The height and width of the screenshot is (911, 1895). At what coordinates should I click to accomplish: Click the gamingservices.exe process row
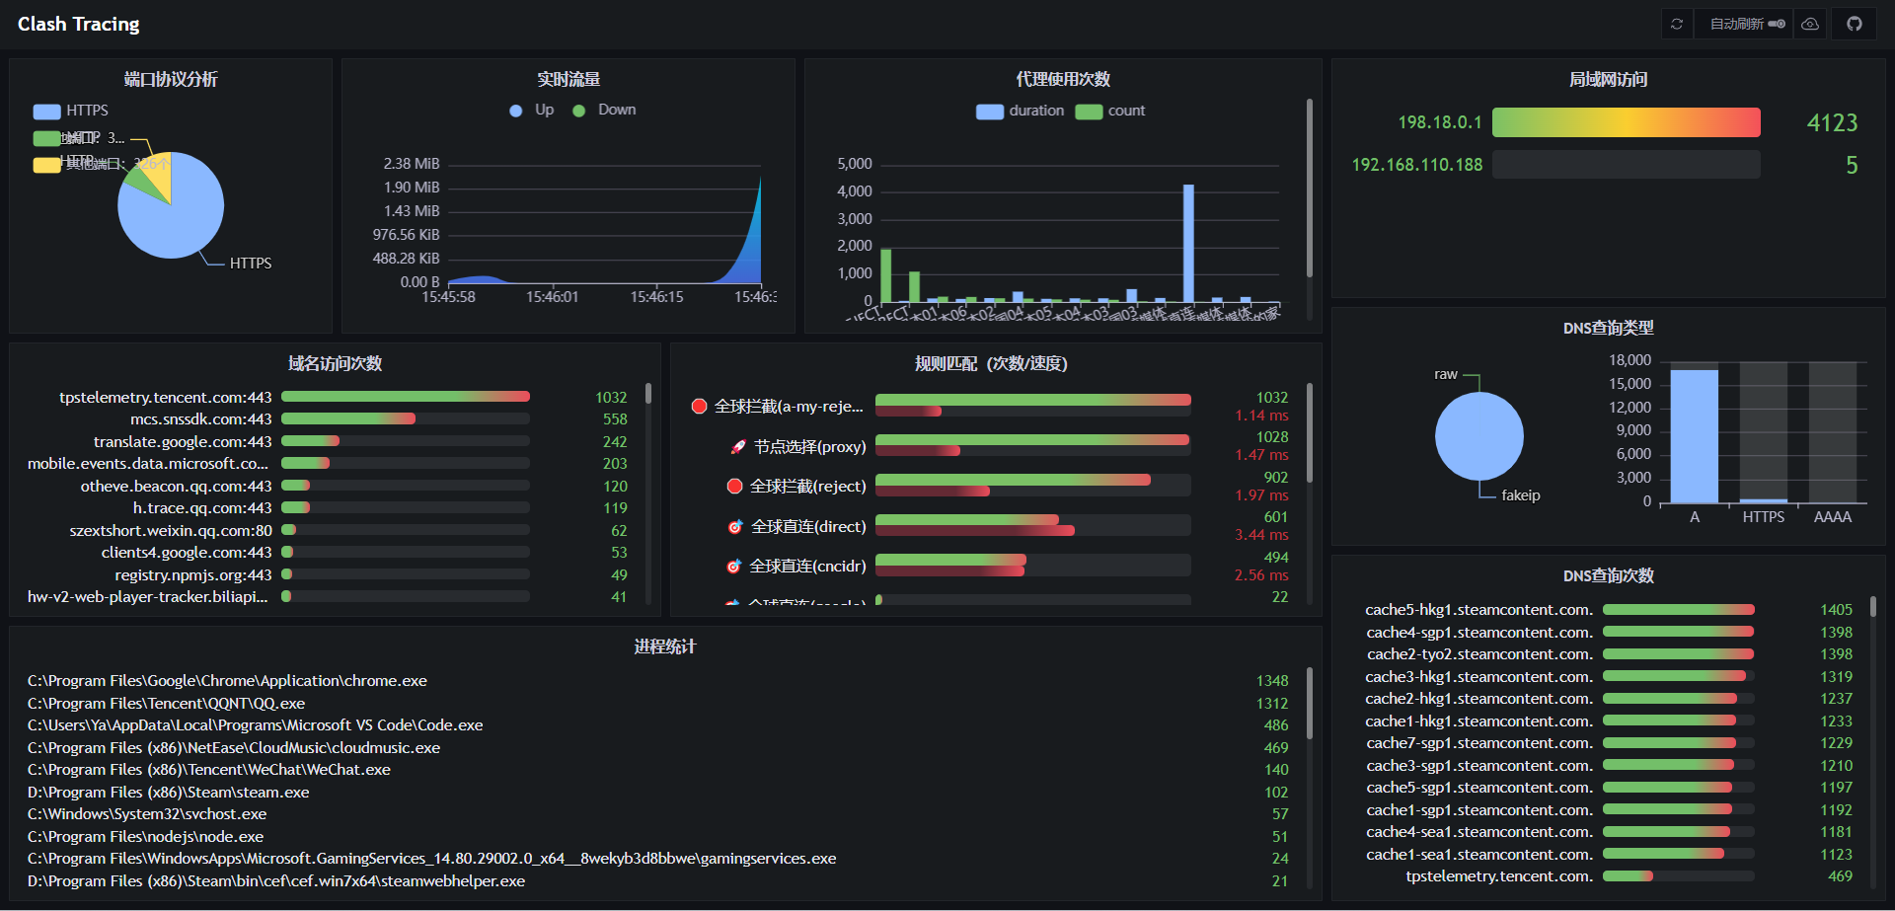(x=658, y=859)
